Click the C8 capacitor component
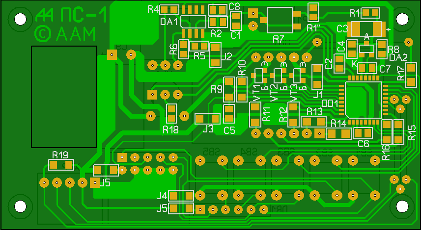 (x=218, y=10)
